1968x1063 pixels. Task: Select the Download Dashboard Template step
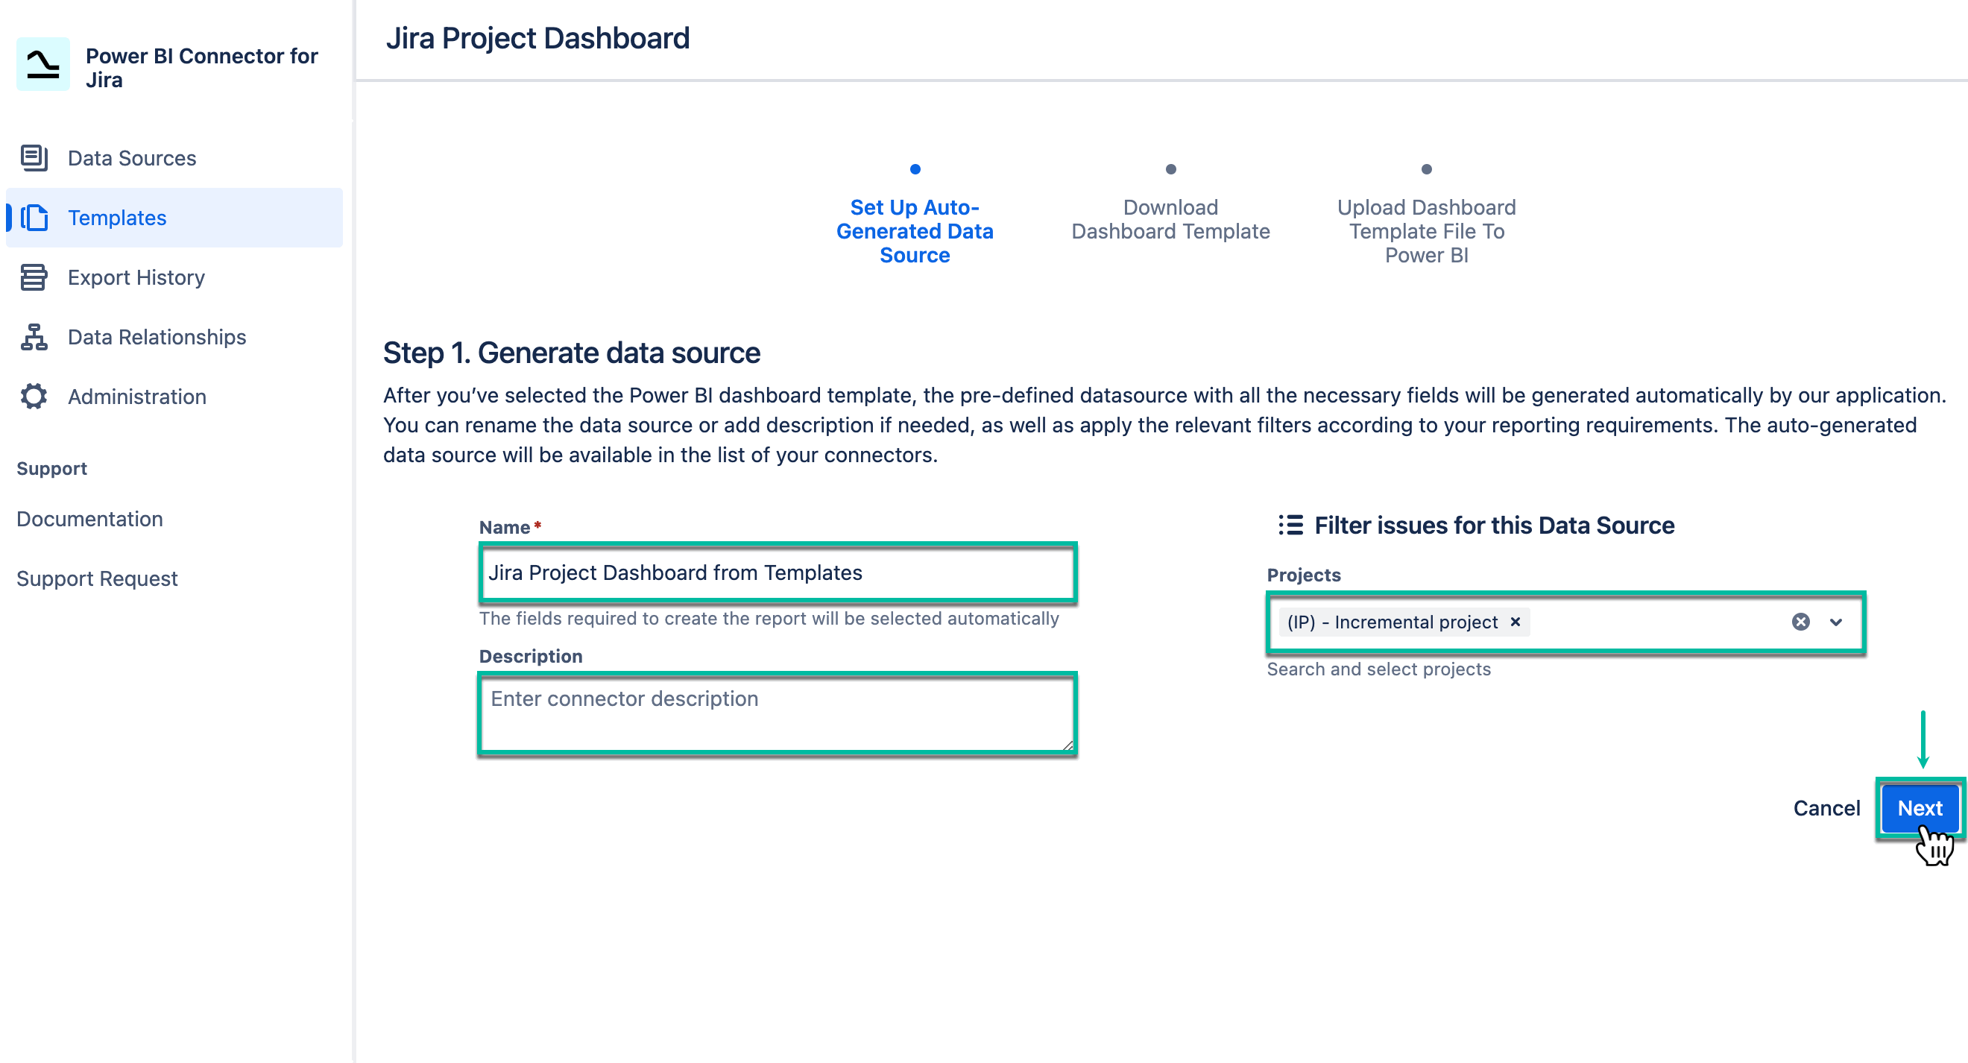1170,218
